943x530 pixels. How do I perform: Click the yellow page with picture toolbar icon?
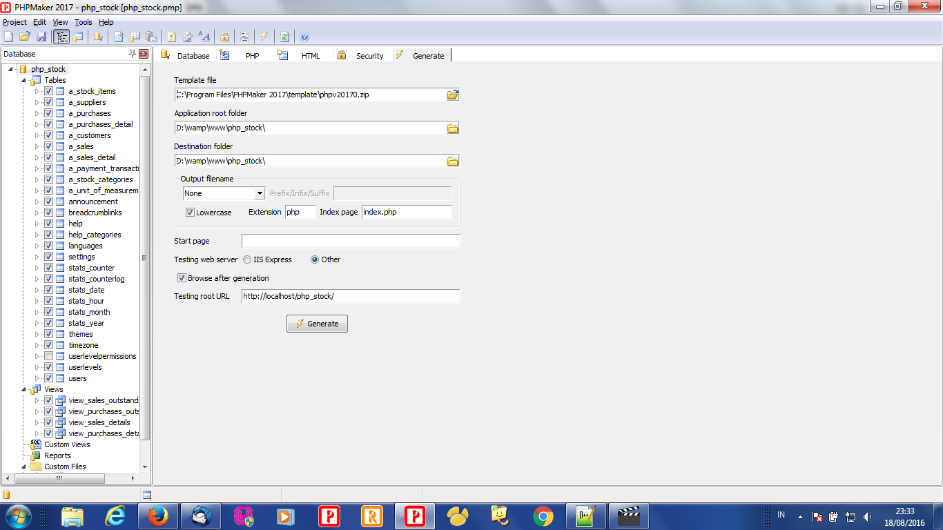171,37
